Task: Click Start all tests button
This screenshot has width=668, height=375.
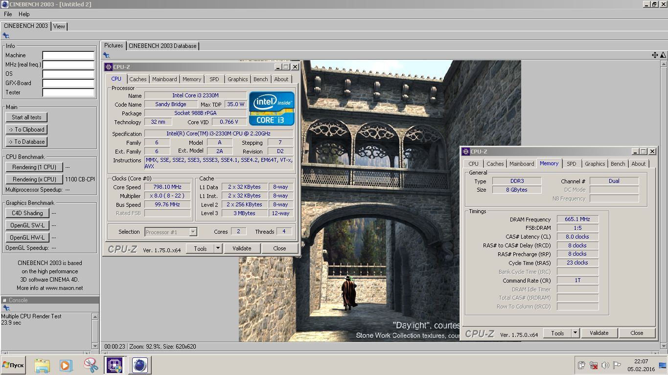Action: [x=26, y=117]
